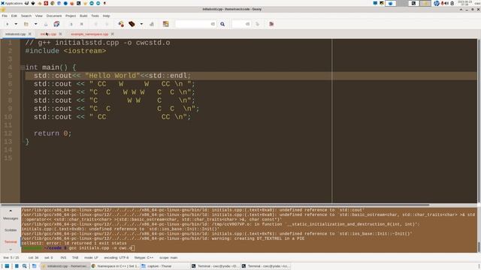Close the example_namespace.cpp tab
Image resolution: width=481 pixels, height=270 pixels.
pyautogui.click(x=112, y=34)
